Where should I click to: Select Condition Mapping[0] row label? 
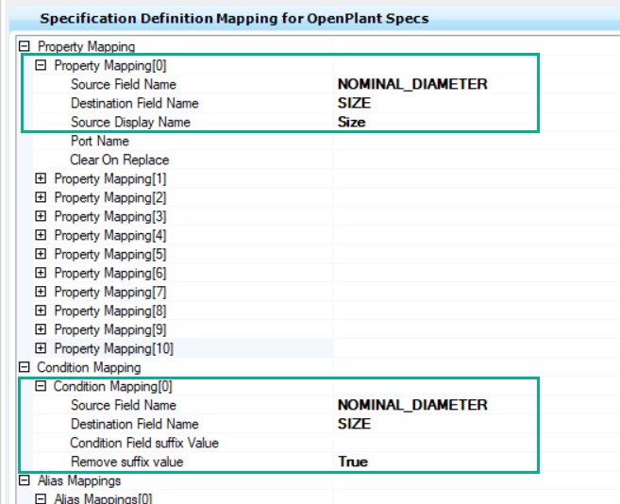tap(112, 387)
